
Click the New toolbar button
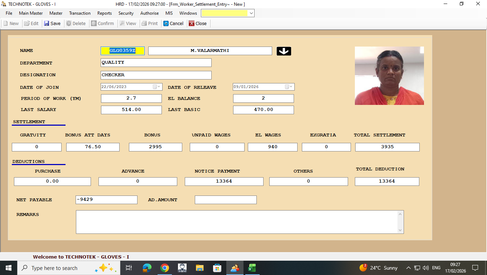[x=11, y=24]
